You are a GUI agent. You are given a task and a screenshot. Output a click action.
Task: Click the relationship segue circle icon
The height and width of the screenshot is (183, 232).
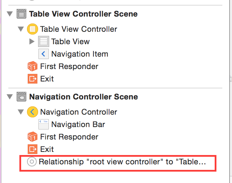click(x=32, y=162)
